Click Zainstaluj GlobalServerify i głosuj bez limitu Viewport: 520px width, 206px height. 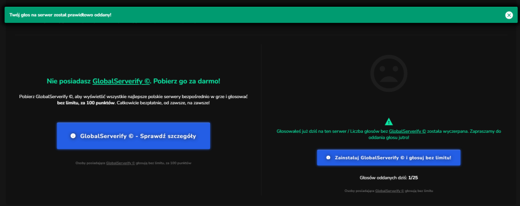click(x=388, y=158)
